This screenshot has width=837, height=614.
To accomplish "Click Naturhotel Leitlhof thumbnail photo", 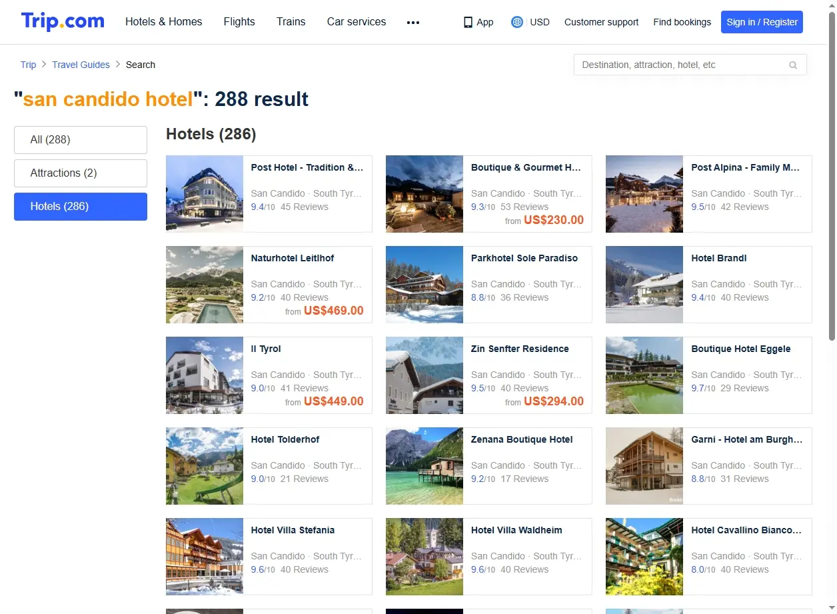I will 205,285.
